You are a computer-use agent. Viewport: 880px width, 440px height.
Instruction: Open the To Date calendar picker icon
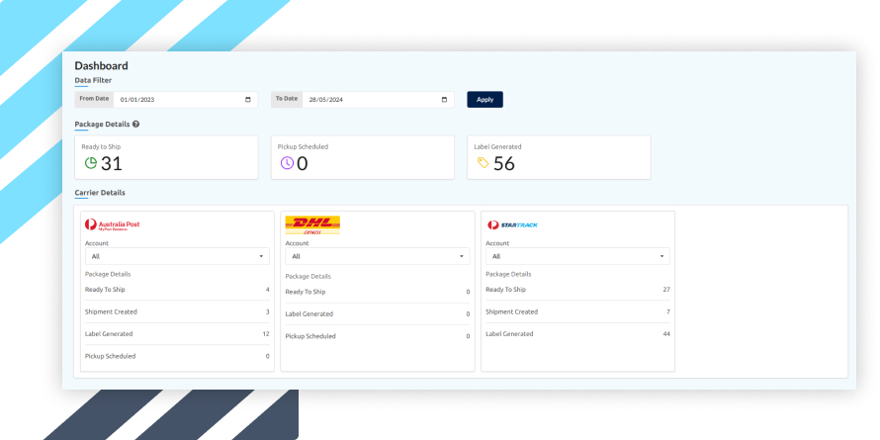[445, 100]
